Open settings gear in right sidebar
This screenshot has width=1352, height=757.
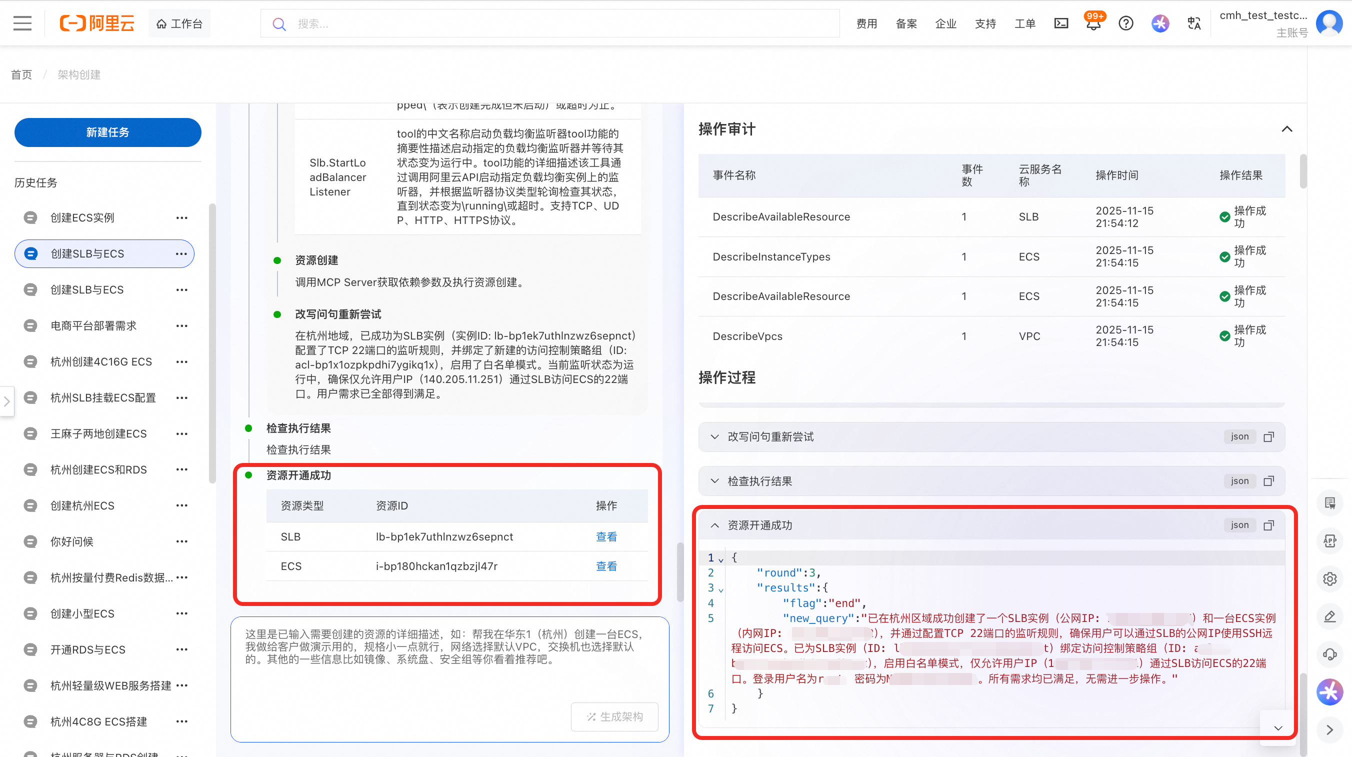point(1329,579)
